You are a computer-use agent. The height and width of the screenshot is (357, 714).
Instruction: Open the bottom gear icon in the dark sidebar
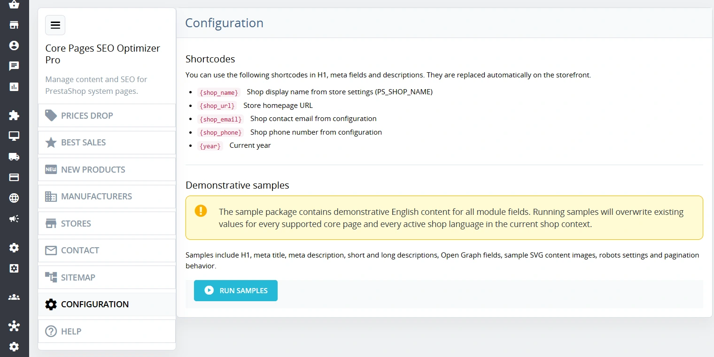(x=14, y=347)
